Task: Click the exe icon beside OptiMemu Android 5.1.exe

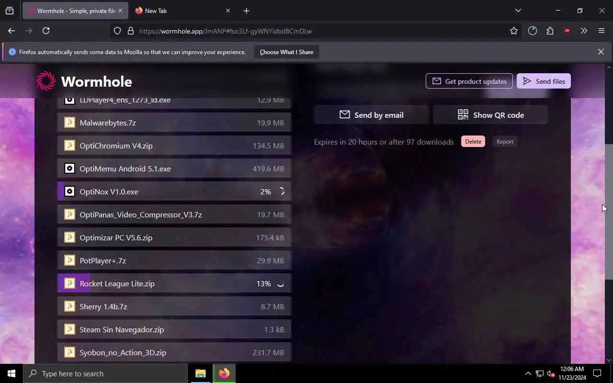Action: tap(69, 169)
